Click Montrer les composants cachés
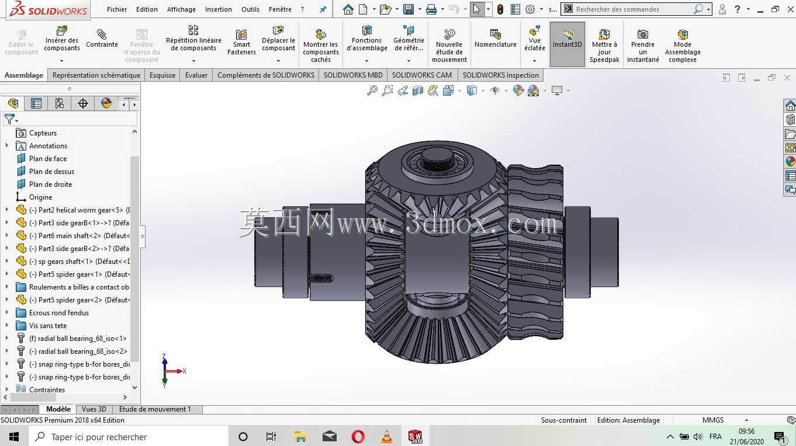796x446 pixels. pos(320,46)
